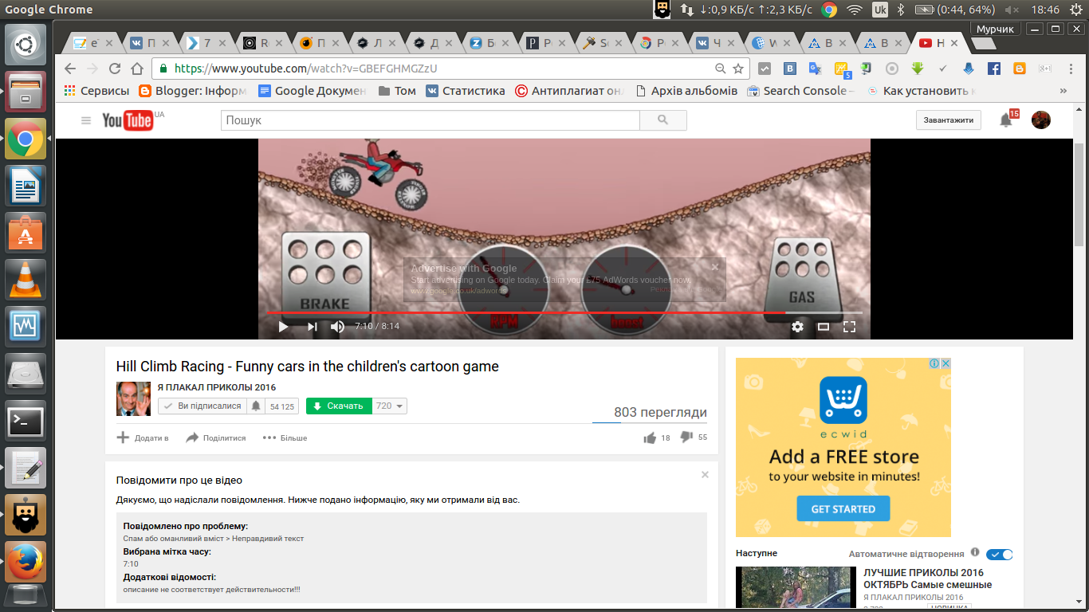Screen dimensions: 1089x612
Task: Click the subscription notification bell next to Ви підписалися
Action: pyautogui.click(x=256, y=406)
